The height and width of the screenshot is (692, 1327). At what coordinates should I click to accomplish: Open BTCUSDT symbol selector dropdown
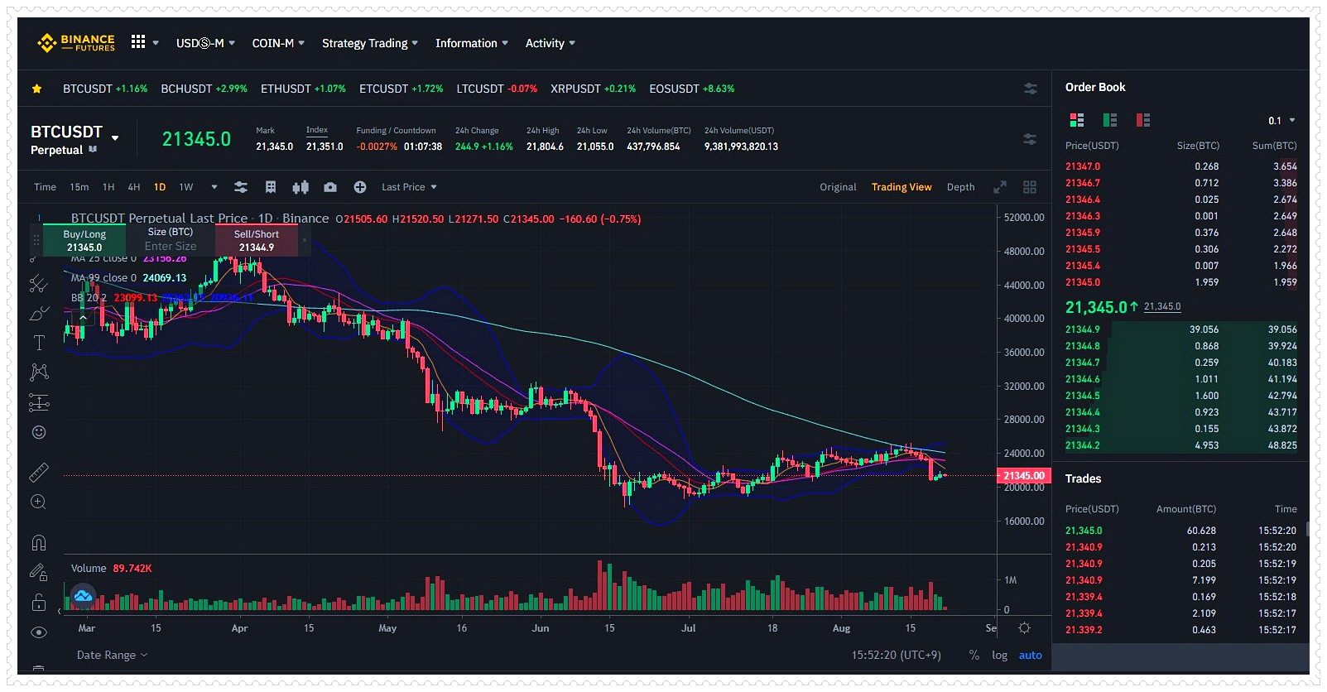point(115,137)
